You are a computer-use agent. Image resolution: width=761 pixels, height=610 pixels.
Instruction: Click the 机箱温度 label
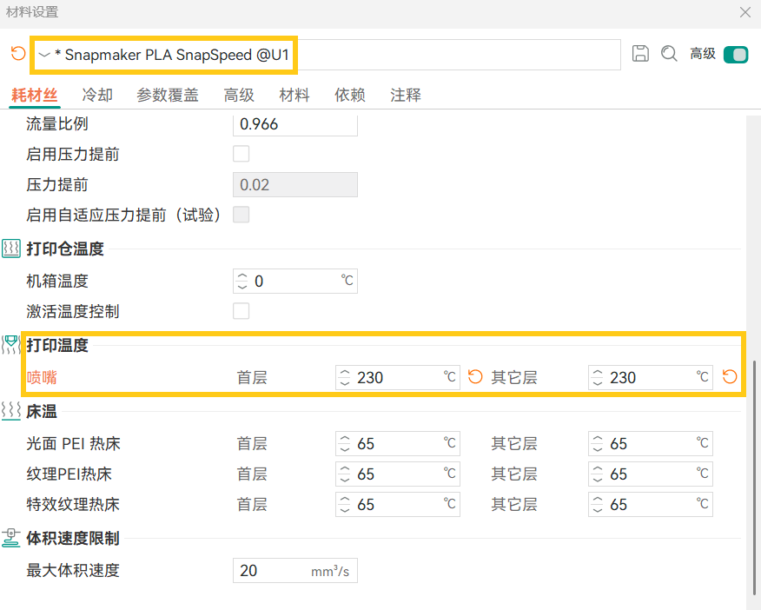[x=57, y=281]
